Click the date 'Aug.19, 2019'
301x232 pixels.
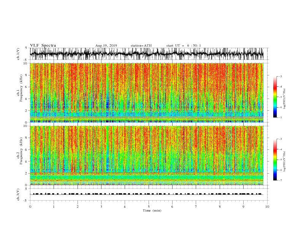106,45
